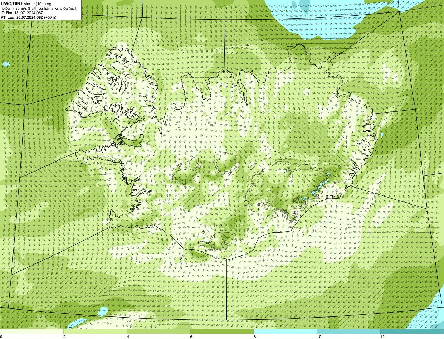Click the 10–12 m/s teal legend segment
This screenshot has width=444, height=339.
[x=349, y=332]
